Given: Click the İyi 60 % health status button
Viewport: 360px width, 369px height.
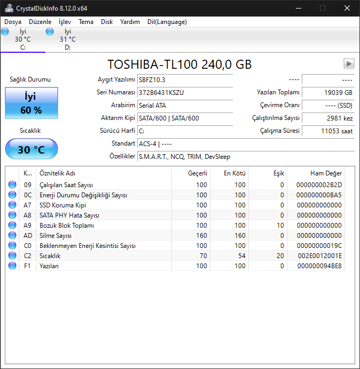Looking at the screenshot, I should click(32, 103).
